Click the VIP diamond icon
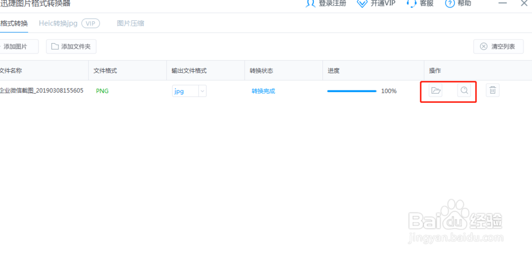This screenshot has height=256, width=532. pyautogui.click(x=362, y=3)
